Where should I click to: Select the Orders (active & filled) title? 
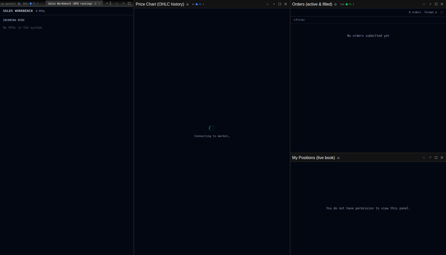click(x=312, y=4)
